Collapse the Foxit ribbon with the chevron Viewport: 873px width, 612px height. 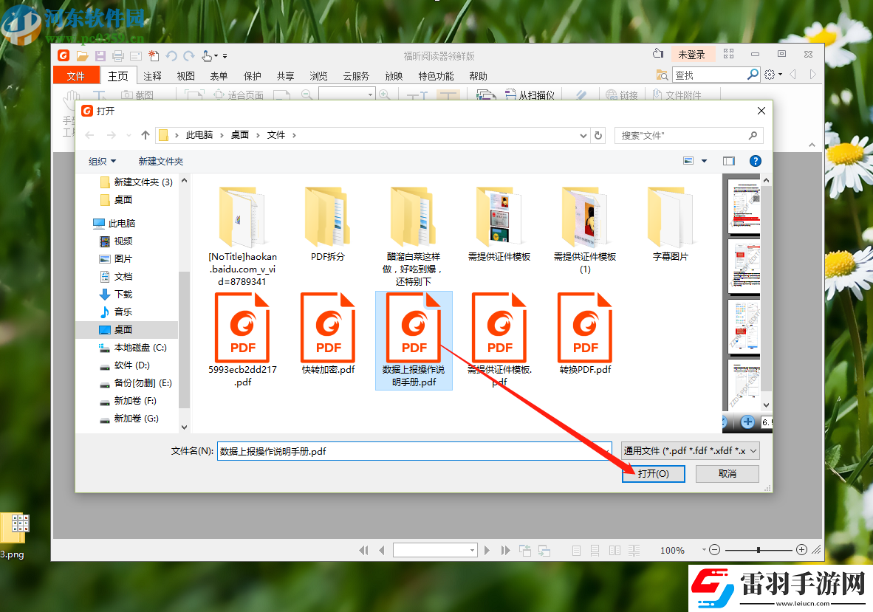pos(812,145)
